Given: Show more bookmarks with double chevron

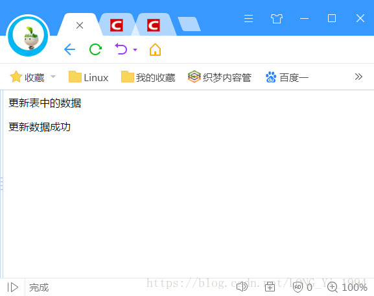Looking at the screenshot, I should 358,77.
